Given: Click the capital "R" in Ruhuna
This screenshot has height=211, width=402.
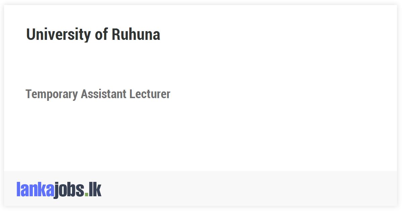Looking at the screenshot, I should tap(116, 34).
